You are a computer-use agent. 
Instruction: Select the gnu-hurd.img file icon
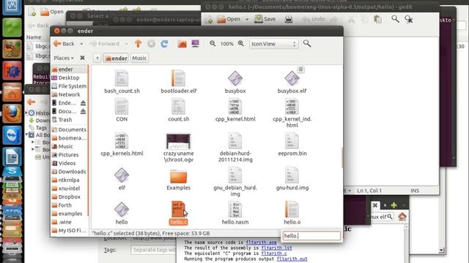[x=292, y=175]
